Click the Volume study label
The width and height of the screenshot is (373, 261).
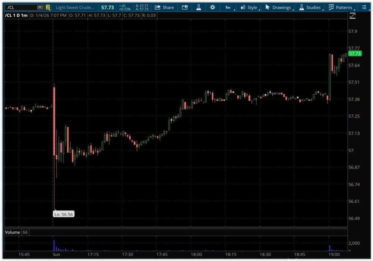[x=12, y=232]
